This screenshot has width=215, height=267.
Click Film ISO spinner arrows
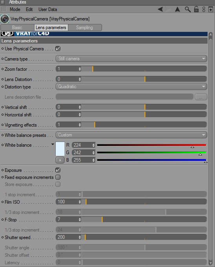pyautogui.click(x=80, y=202)
